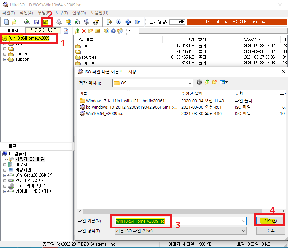Open the file name history dropdown arrow
This screenshot has width=288, height=248.
[x=244, y=221]
